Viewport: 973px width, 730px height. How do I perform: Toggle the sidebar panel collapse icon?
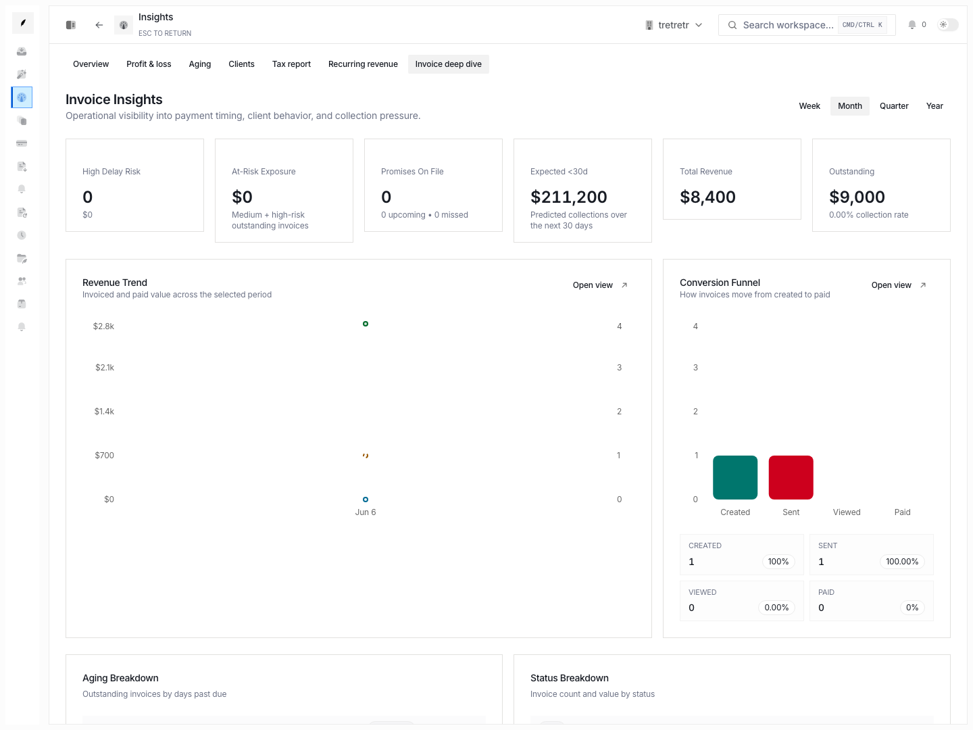[71, 25]
